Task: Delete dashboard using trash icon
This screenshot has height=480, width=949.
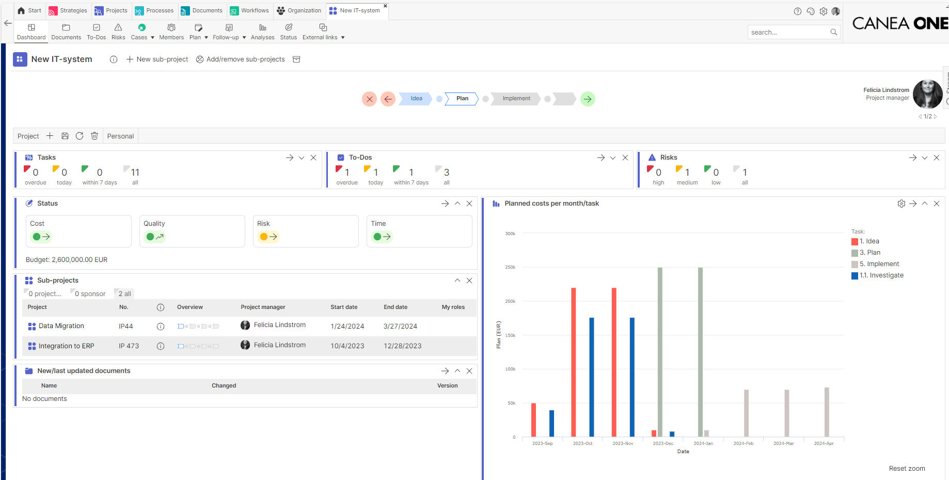Action: point(94,136)
